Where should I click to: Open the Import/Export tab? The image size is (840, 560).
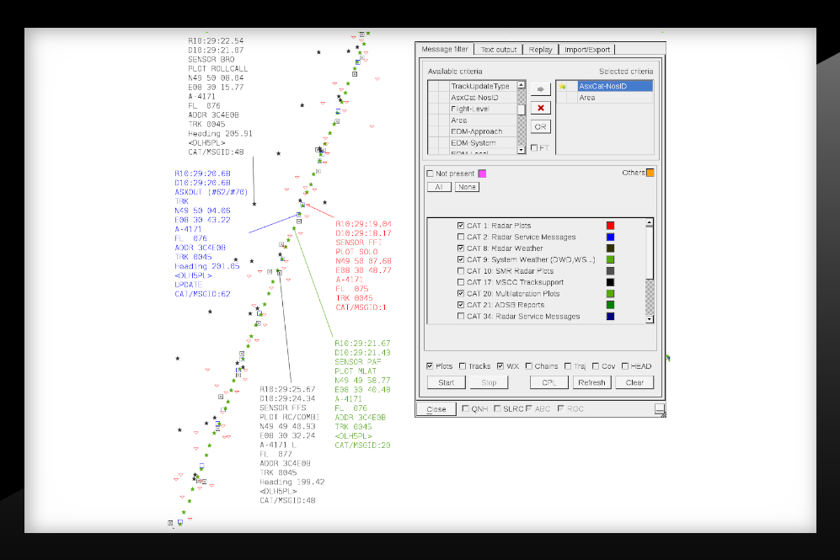[587, 50]
